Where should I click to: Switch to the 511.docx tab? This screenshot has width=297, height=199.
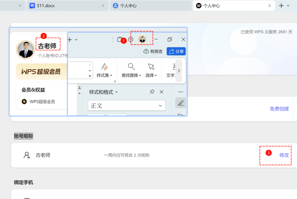point(67,6)
